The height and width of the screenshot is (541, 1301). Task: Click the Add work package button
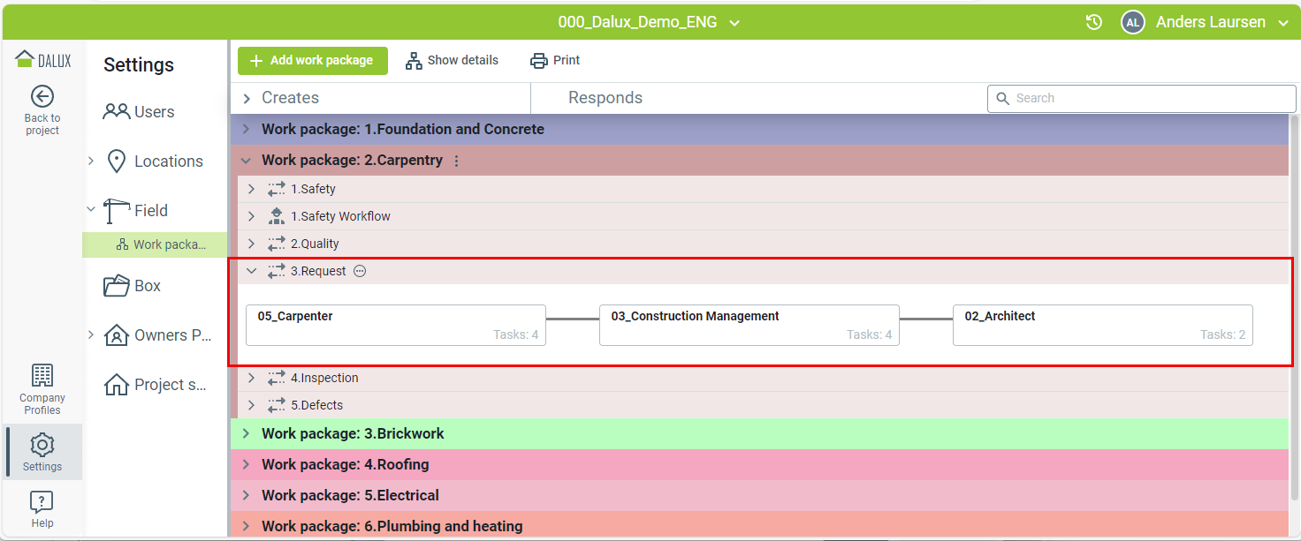(312, 60)
